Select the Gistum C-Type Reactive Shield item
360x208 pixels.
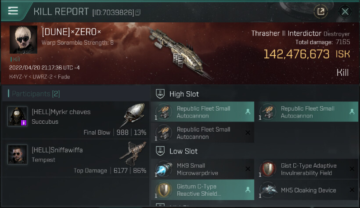coord(202,190)
